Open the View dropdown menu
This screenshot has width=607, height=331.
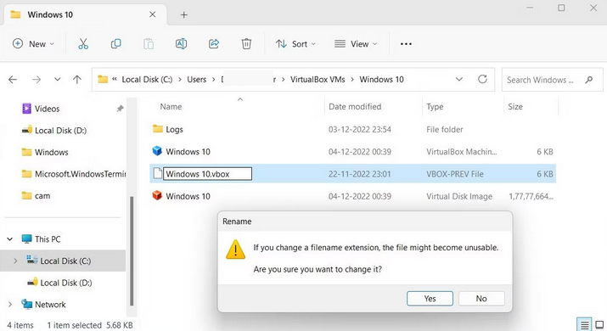[x=356, y=44]
